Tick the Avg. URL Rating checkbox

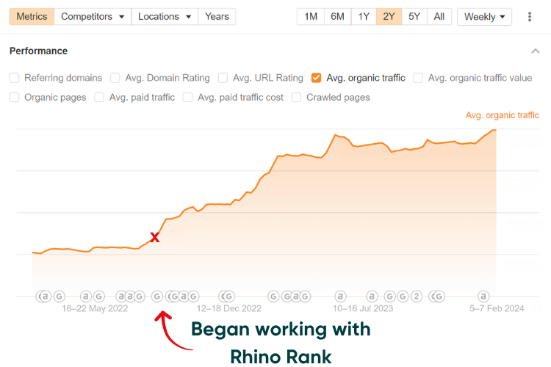click(x=223, y=78)
